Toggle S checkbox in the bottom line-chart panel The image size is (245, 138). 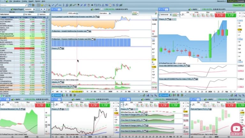click(x=112, y=103)
